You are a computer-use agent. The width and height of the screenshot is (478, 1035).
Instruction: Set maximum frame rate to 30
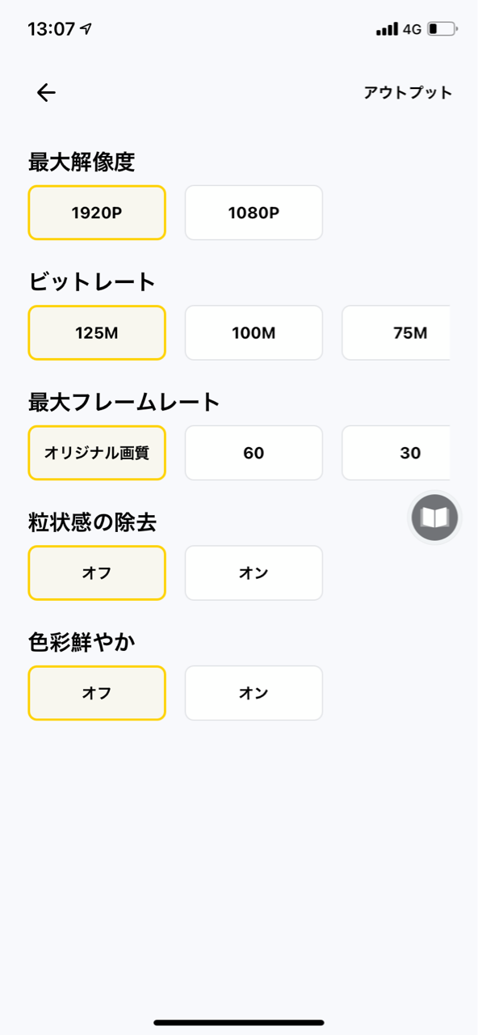click(396, 453)
